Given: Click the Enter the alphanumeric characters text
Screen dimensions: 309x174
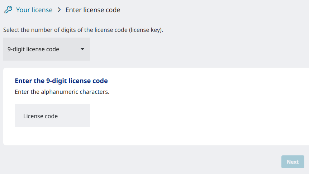Looking at the screenshot, I should coord(62,92).
